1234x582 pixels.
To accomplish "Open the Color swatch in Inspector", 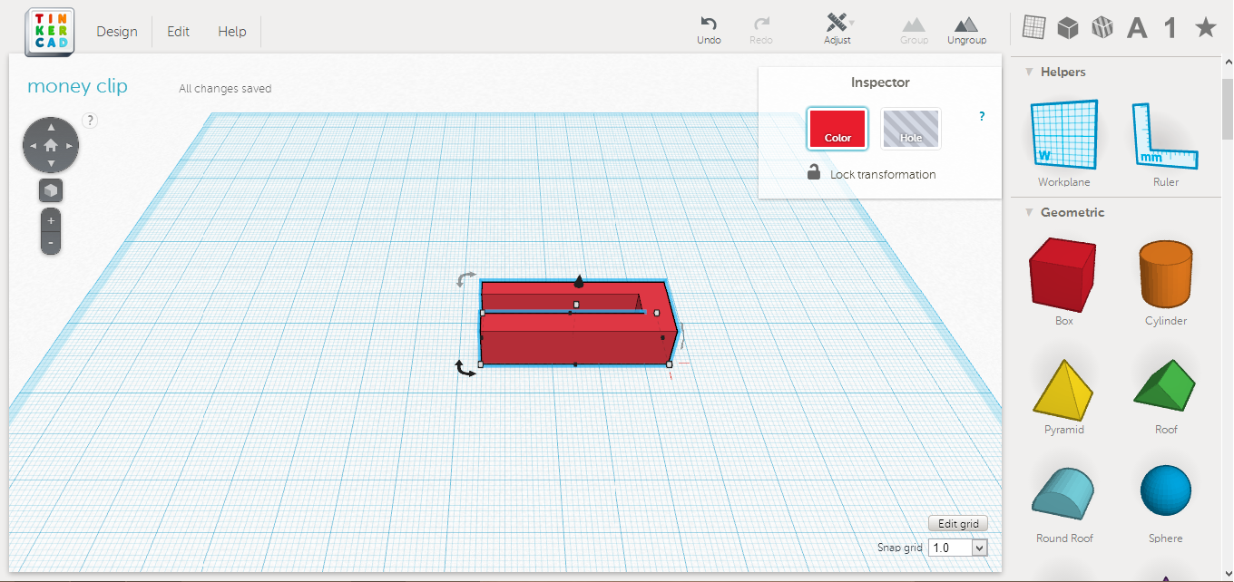I will 837,128.
